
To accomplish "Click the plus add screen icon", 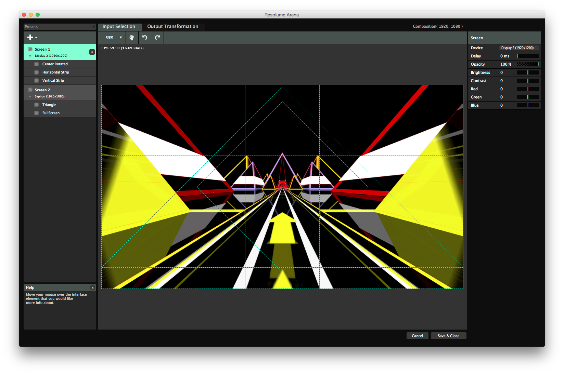I will click(31, 38).
